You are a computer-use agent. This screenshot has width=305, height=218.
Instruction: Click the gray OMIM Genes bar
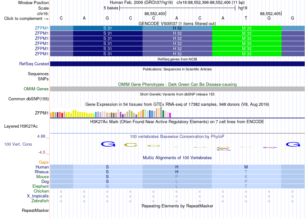coord(177,89)
